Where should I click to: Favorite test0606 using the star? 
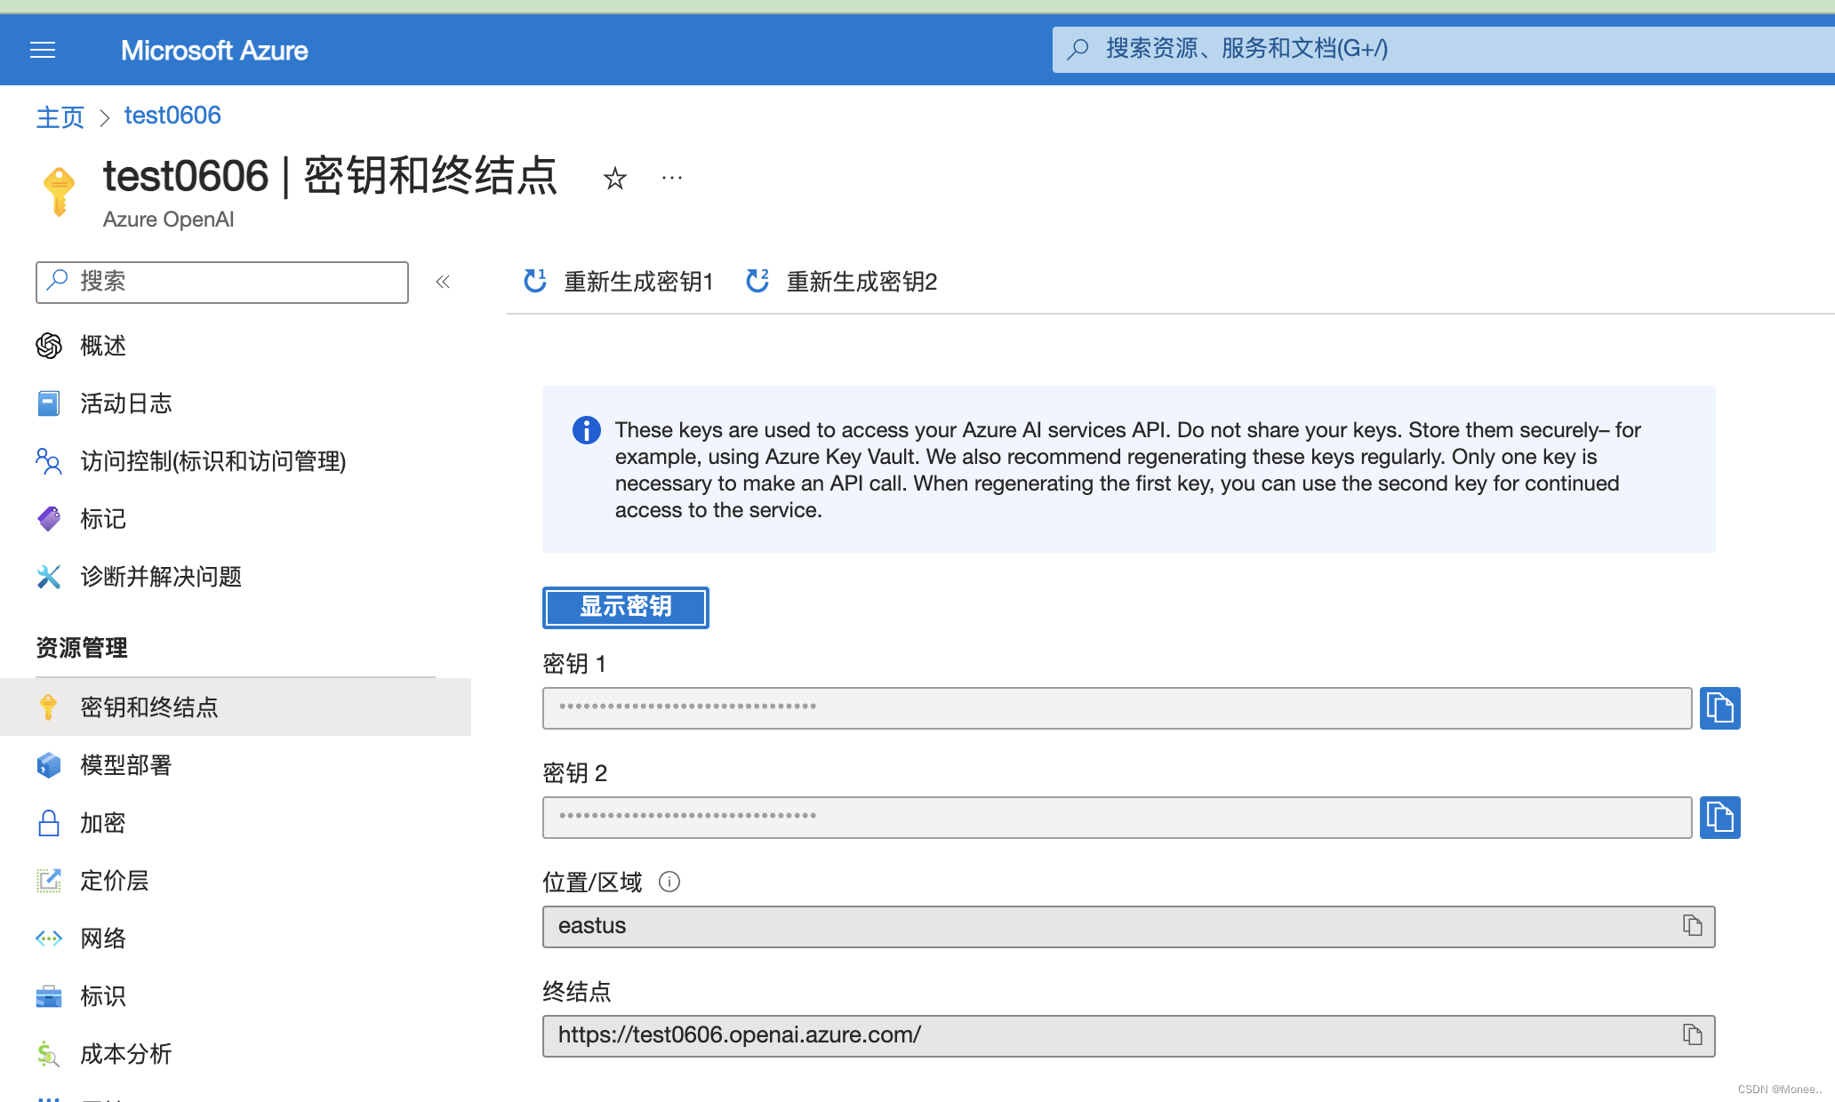click(x=615, y=178)
